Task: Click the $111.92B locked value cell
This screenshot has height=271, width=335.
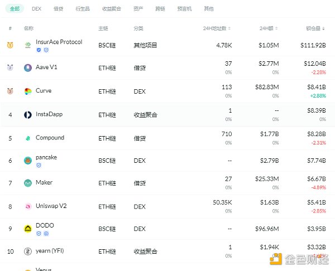Action: point(313,45)
